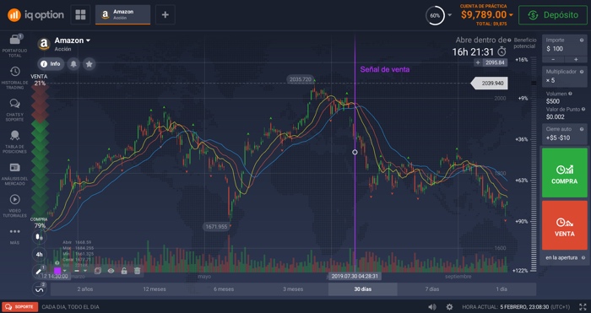Click the Info button under Amazon
This screenshot has width=591, height=313.
pos(51,64)
